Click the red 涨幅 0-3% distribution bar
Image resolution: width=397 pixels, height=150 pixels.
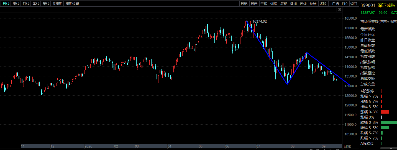(385, 112)
